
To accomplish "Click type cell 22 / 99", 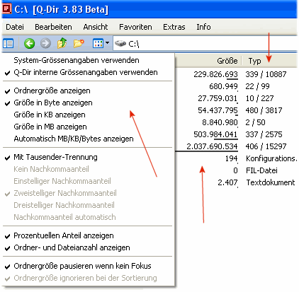I will coord(257,86).
